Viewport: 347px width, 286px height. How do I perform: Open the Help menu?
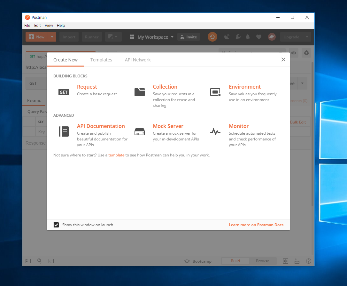[61, 26]
